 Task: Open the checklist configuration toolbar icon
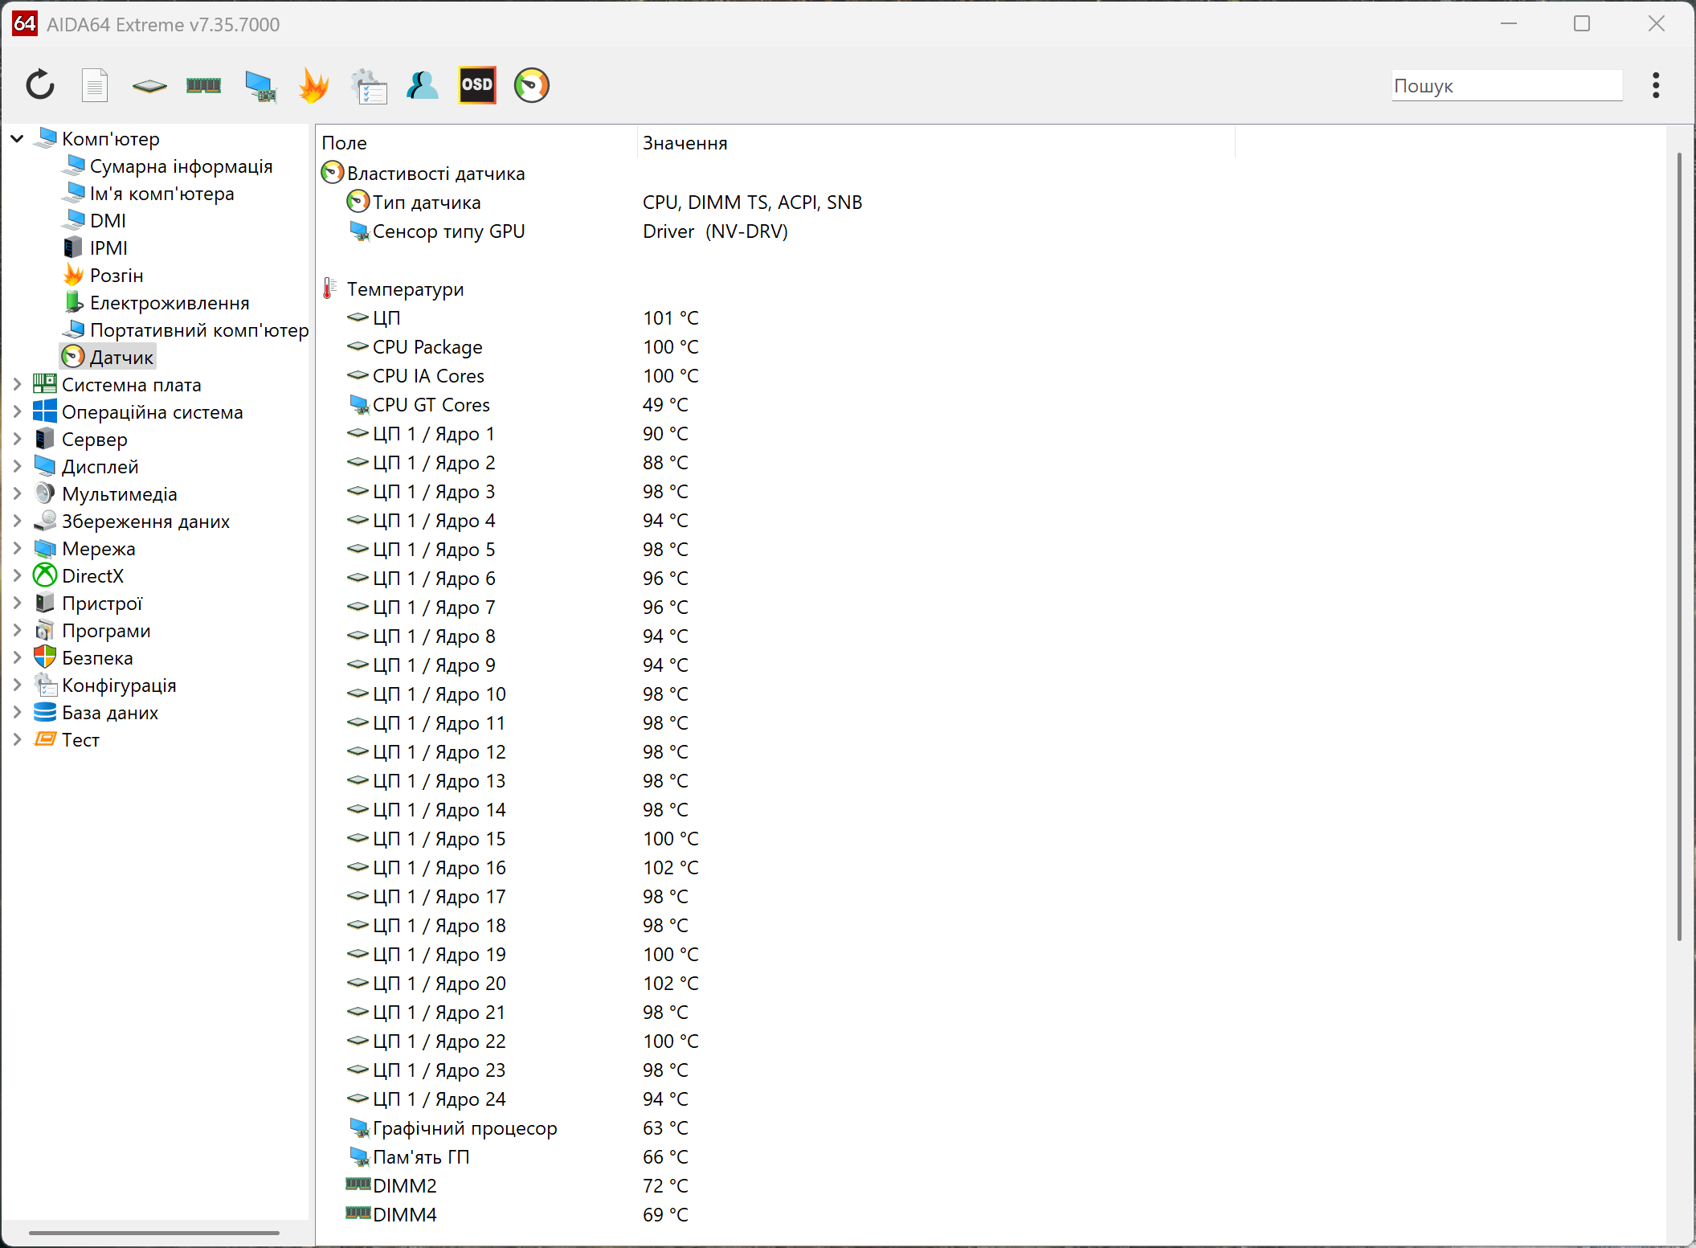coord(369,86)
